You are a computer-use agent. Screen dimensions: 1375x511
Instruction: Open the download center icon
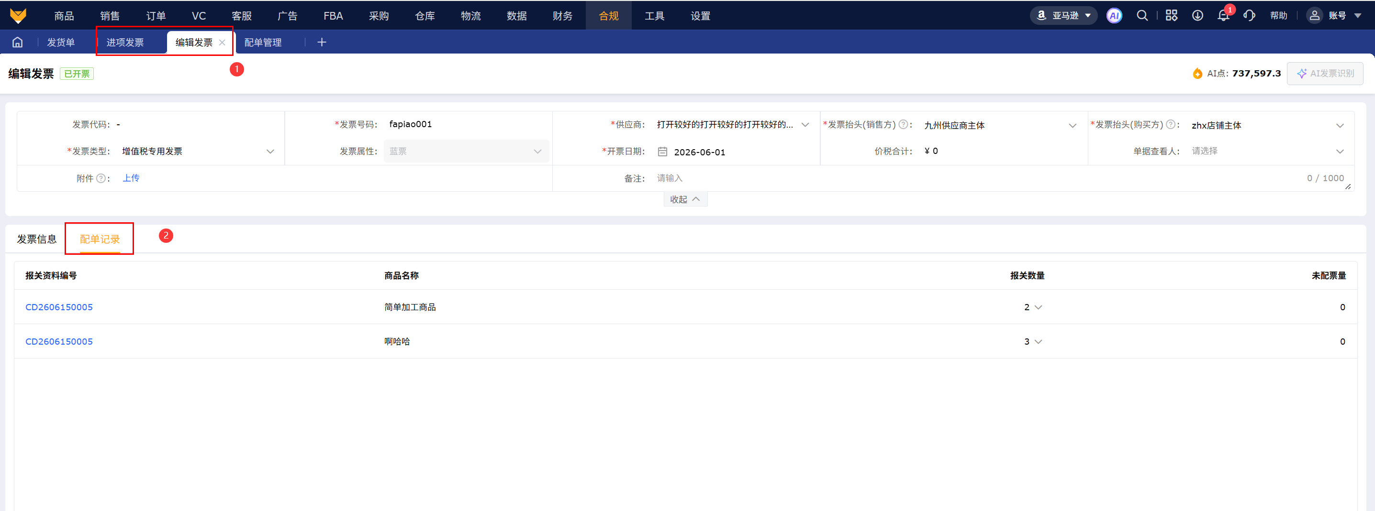pyautogui.click(x=1197, y=15)
